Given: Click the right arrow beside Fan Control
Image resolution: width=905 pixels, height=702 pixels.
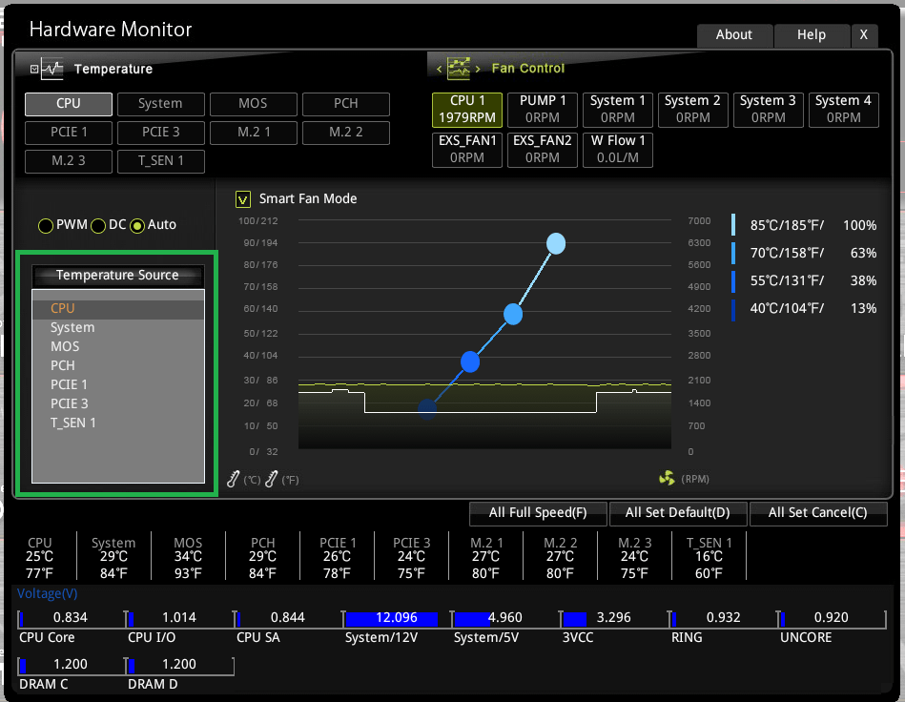Looking at the screenshot, I should 478,70.
